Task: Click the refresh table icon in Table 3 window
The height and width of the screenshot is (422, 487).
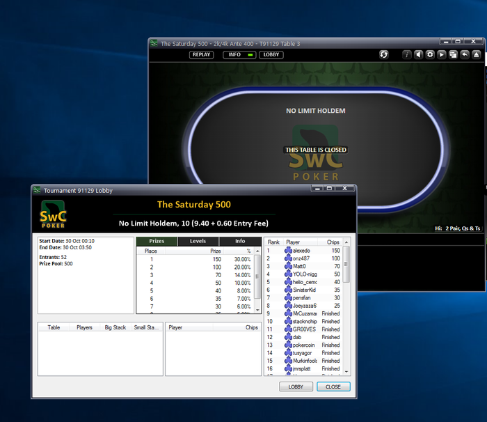Action: tap(383, 55)
